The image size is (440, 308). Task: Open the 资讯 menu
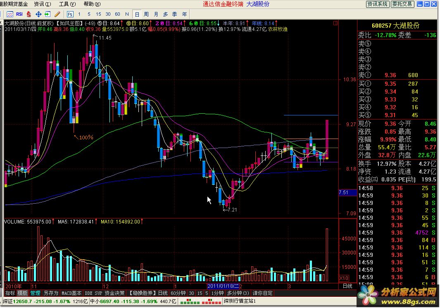click(x=43, y=4)
